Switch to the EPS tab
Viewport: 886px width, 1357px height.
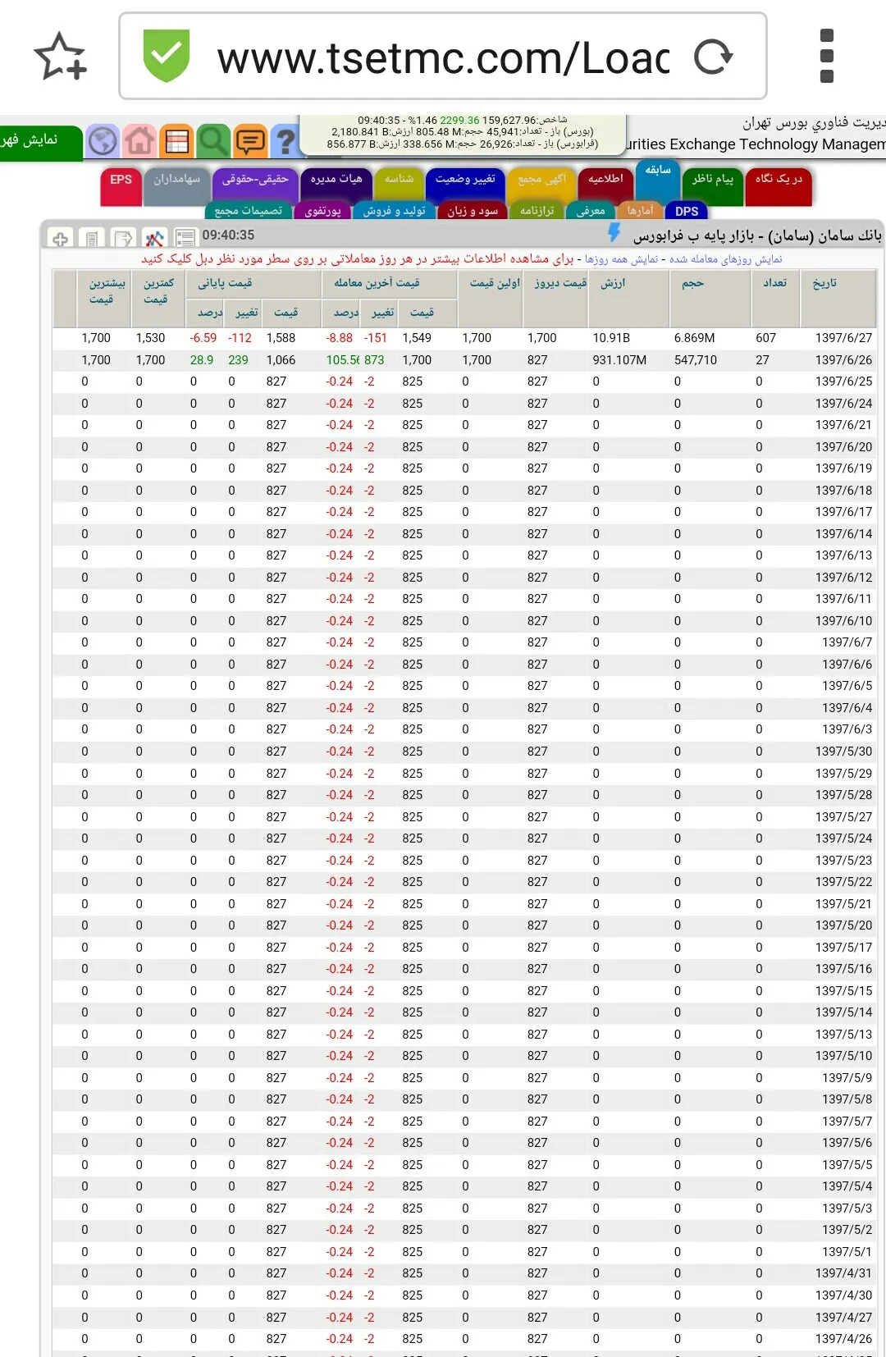[x=121, y=180]
